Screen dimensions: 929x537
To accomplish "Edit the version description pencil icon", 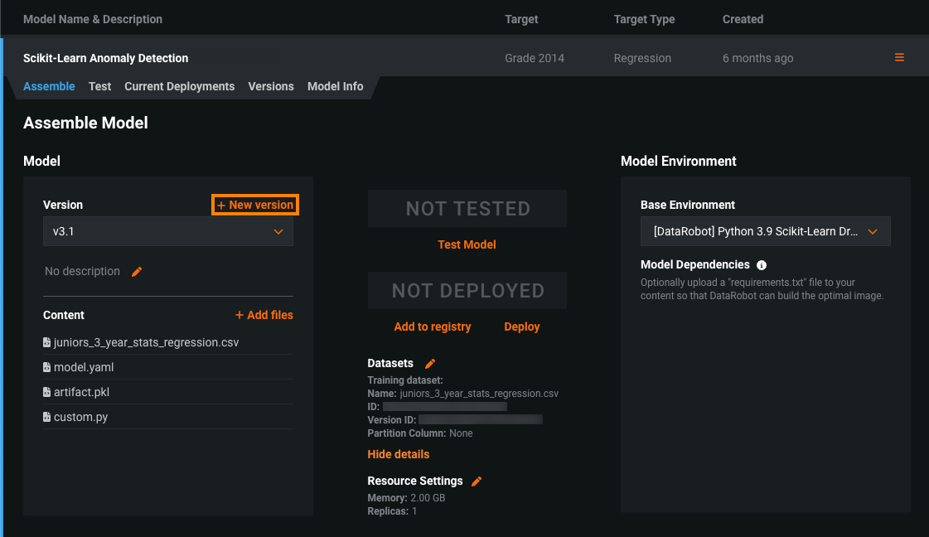I will tap(137, 272).
